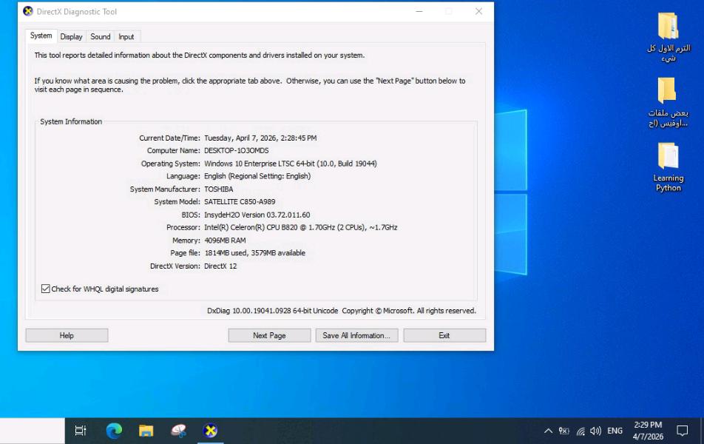Screen dimensions: 704x444
Task: Click the Exit button
Action: point(444,335)
